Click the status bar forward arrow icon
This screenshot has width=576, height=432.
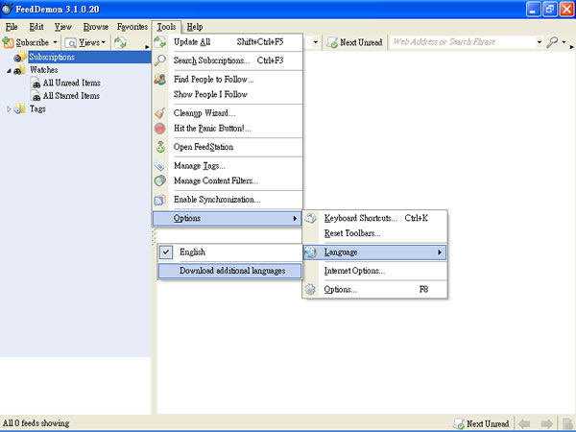(547, 423)
